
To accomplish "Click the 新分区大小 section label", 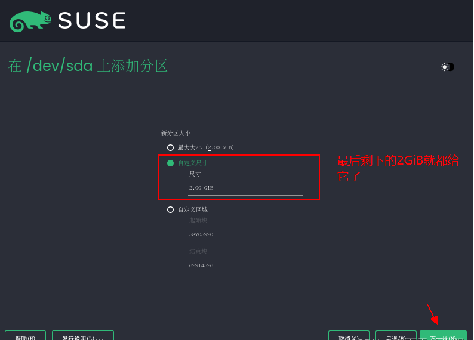I will pos(176,133).
